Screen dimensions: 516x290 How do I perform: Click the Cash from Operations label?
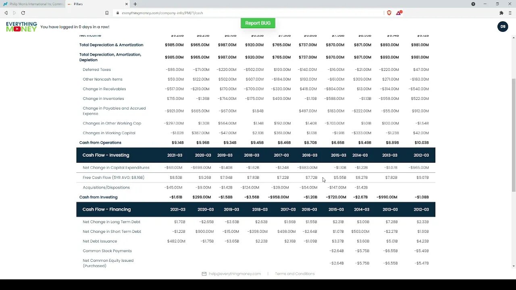[x=100, y=143]
